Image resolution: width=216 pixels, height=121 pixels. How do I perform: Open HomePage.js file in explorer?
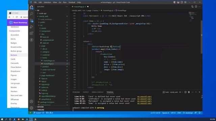tap(49, 64)
